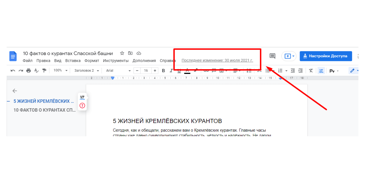365x182 pixels.
Task: Toggle italic formatting
Action: tap(171, 71)
